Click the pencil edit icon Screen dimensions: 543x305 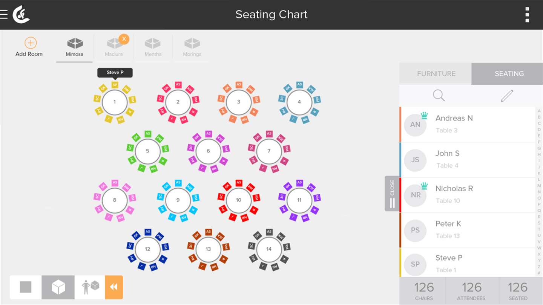[507, 96]
